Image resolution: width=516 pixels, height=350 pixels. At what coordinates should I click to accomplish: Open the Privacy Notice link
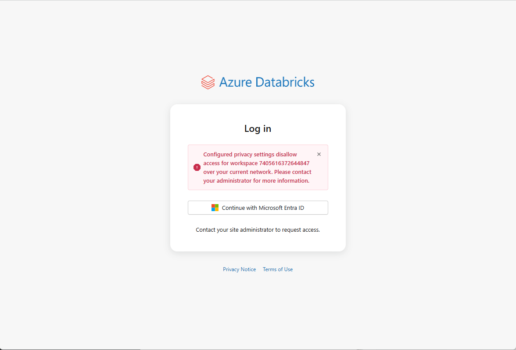(x=239, y=269)
